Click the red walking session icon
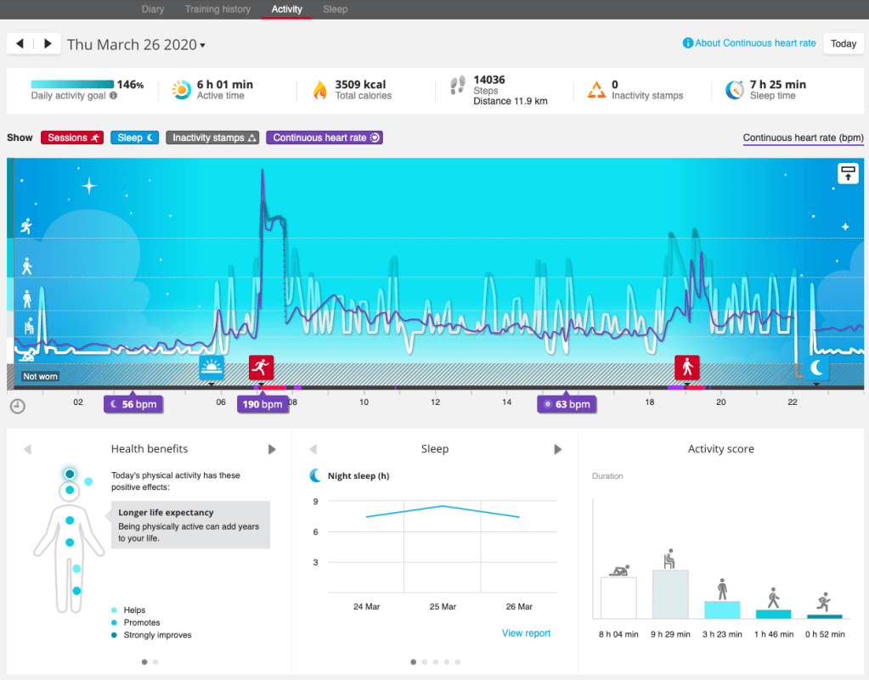 pyautogui.click(x=686, y=367)
